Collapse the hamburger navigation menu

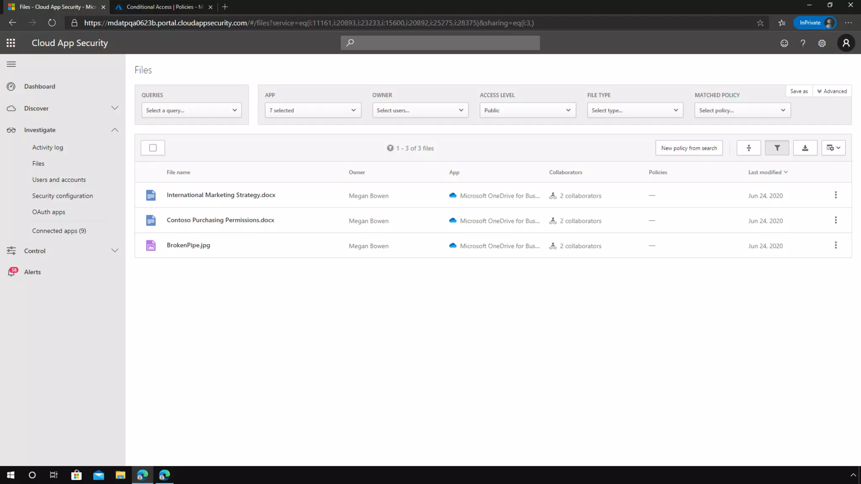[x=11, y=64]
